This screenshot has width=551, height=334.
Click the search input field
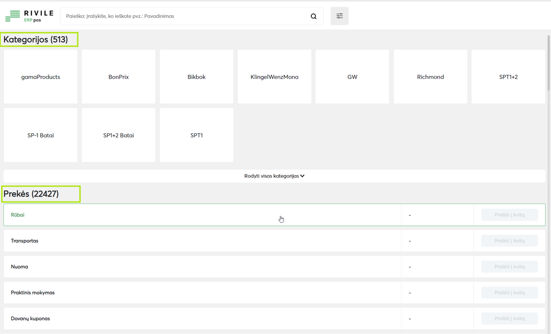coord(184,16)
